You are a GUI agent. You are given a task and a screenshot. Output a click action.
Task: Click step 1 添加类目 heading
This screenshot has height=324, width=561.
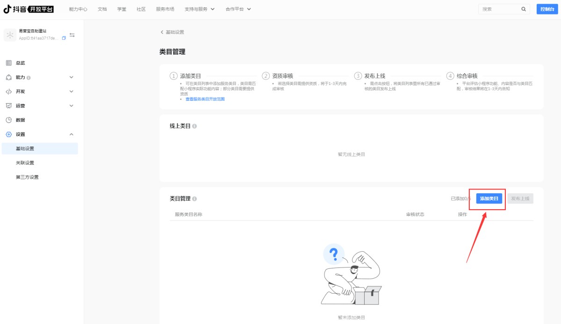point(191,76)
